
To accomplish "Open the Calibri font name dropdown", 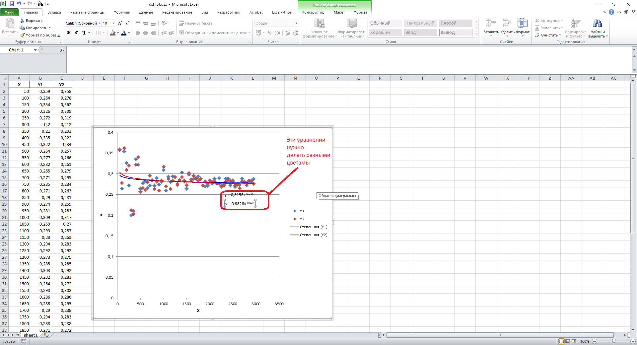I will click(x=99, y=23).
